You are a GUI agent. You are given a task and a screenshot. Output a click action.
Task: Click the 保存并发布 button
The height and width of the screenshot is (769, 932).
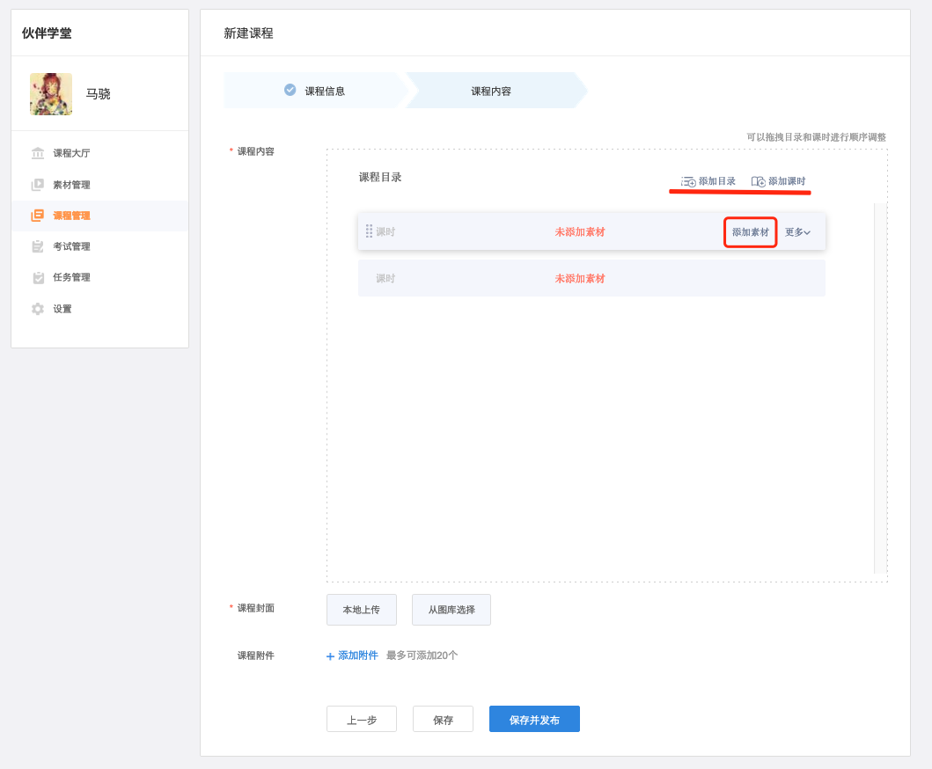[x=534, y=720]
